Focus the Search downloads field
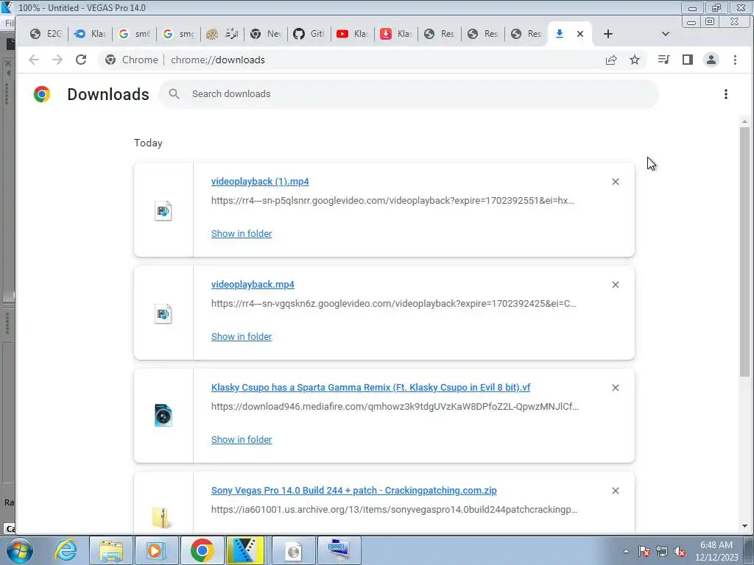Screen dimensions: 754x565 click(408, 94)
